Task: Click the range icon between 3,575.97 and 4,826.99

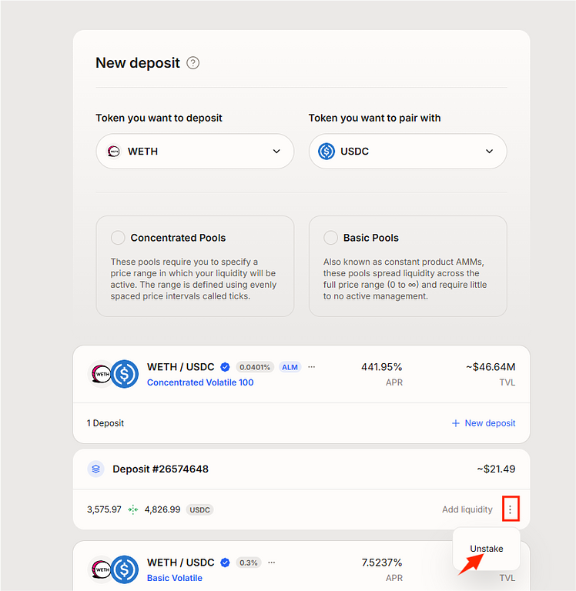Action: coord(133,509)
